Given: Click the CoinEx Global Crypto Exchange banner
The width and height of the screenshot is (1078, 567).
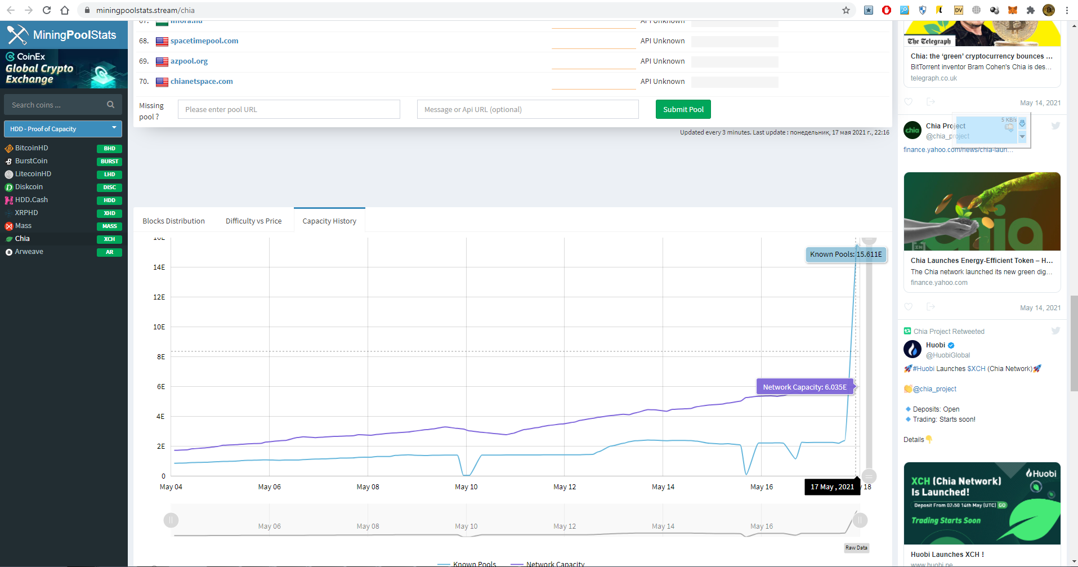Looking at the screenshot, I should tap(64, 69).
